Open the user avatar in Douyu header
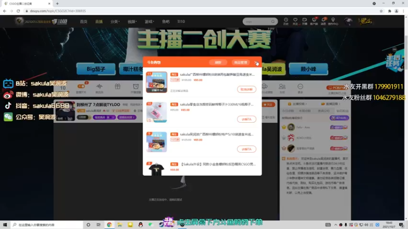Image resolution: width=408 pixels, height=229 pixels. pyautogui.click(x=348, y=21)
